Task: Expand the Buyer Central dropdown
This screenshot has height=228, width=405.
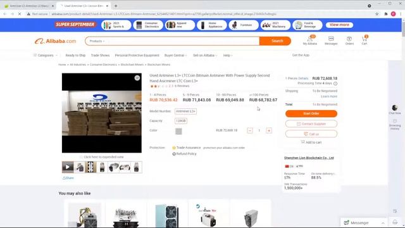Action: tap(176, 55)
